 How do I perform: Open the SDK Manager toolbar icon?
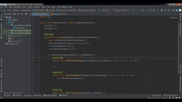click(169, 10)
